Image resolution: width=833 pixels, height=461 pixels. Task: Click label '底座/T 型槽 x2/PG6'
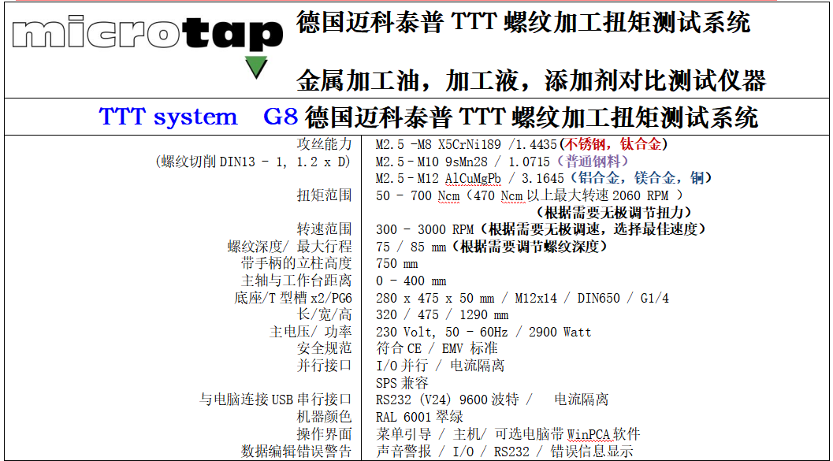click(292, 298)
